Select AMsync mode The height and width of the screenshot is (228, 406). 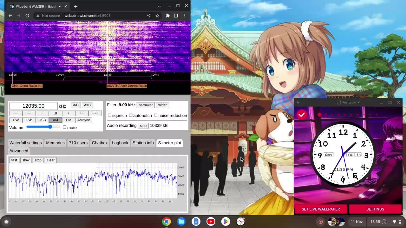tap(84, 120)
